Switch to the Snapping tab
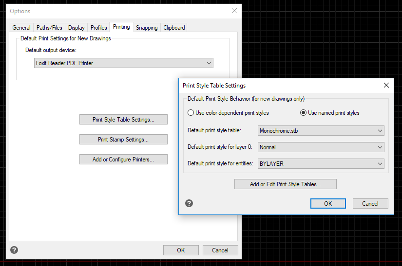 147,28
